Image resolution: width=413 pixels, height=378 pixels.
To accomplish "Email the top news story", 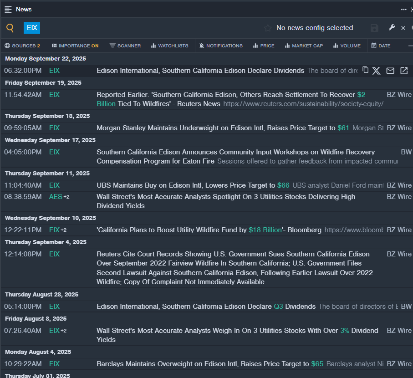I will (x=390, y=71).
